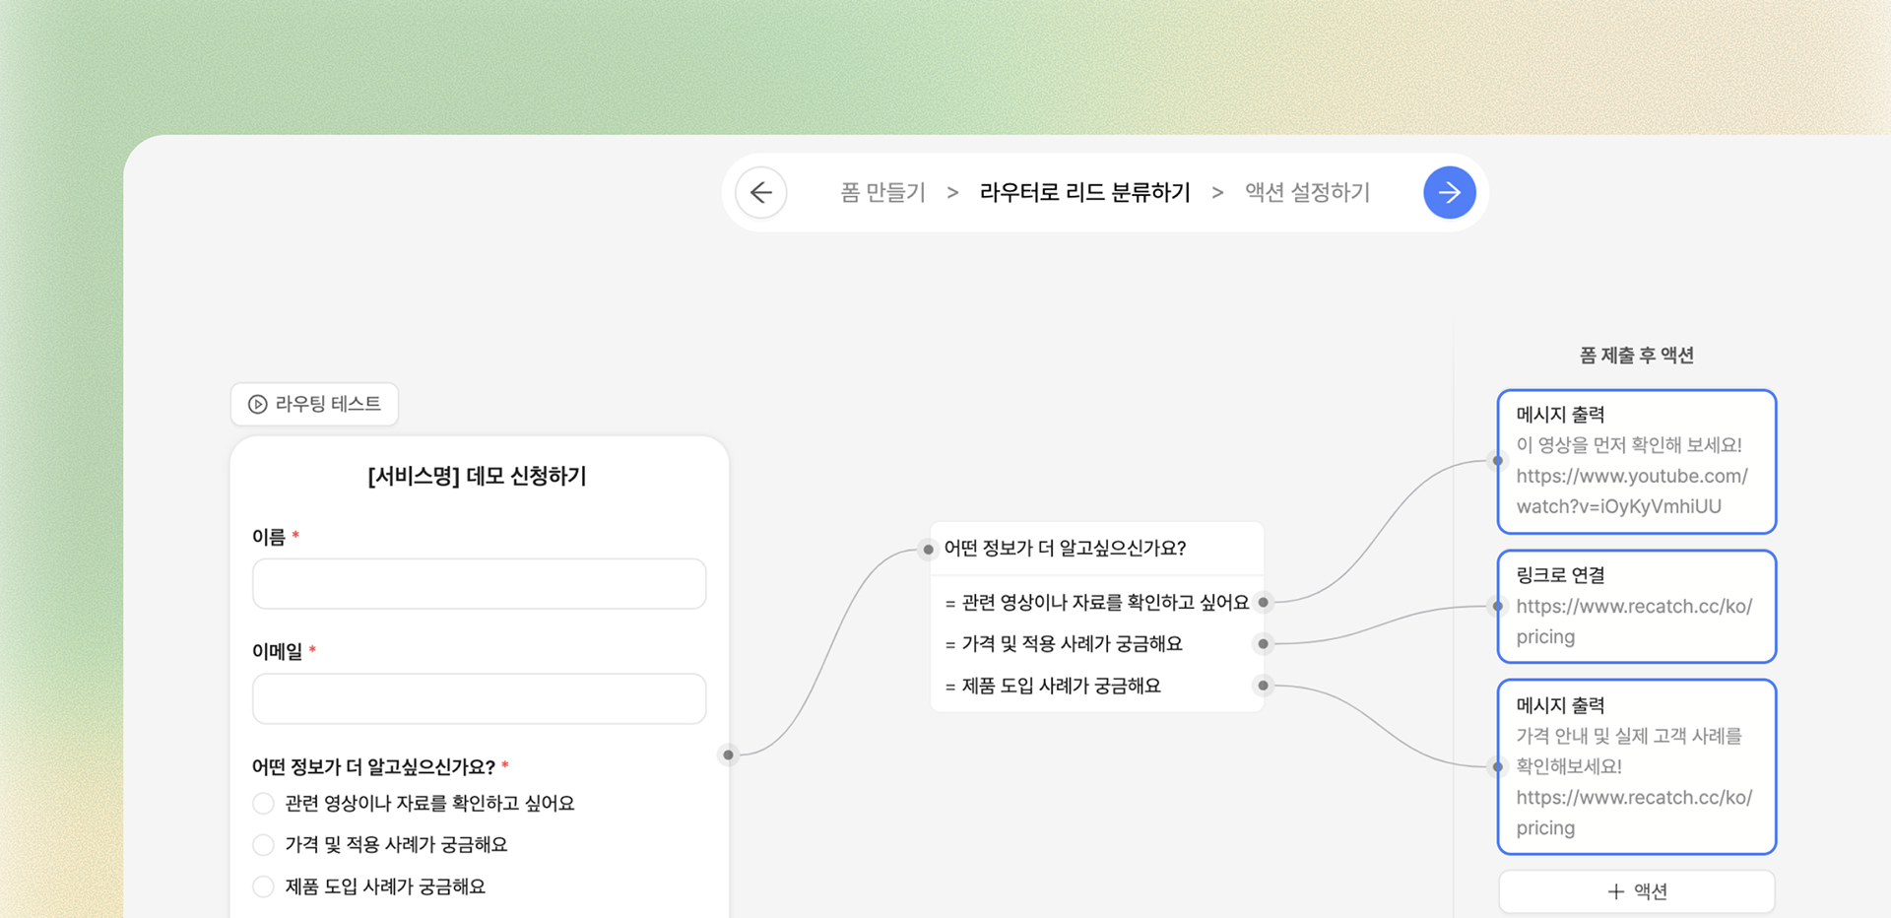This screenshot has width=1891, height=918.
Task: Click the 이메일 input field
Action: tap(479, 698)
